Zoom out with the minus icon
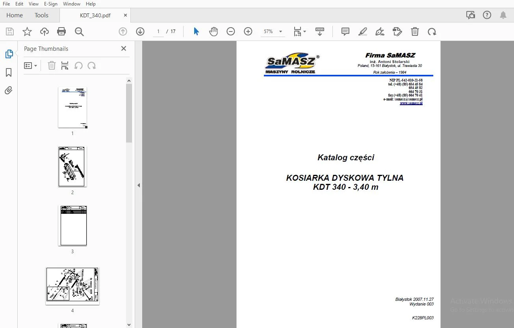 231,32
